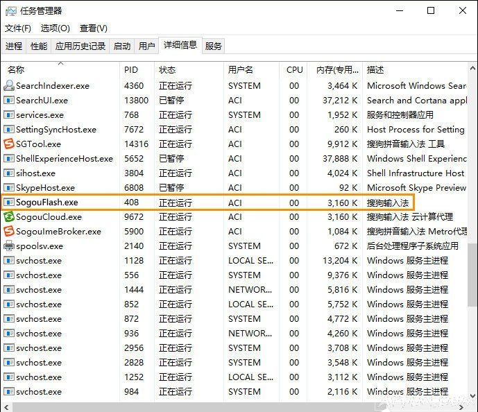Click the SearchIndexer.exe process icon

point(9,86)
